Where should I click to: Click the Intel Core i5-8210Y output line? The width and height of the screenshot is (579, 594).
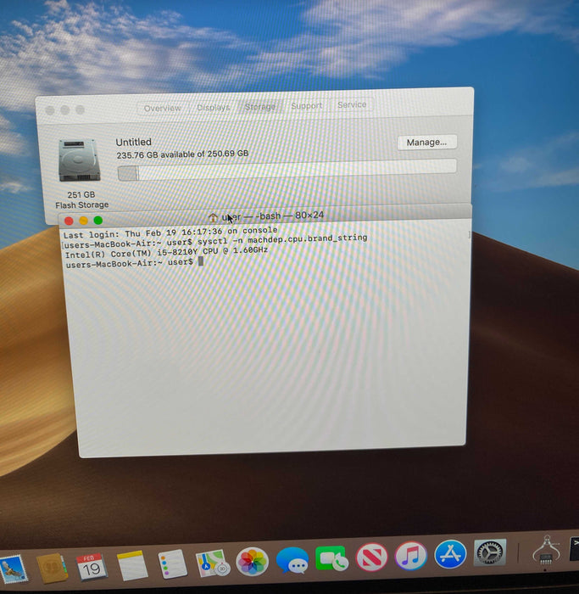(x=166, y=252)
